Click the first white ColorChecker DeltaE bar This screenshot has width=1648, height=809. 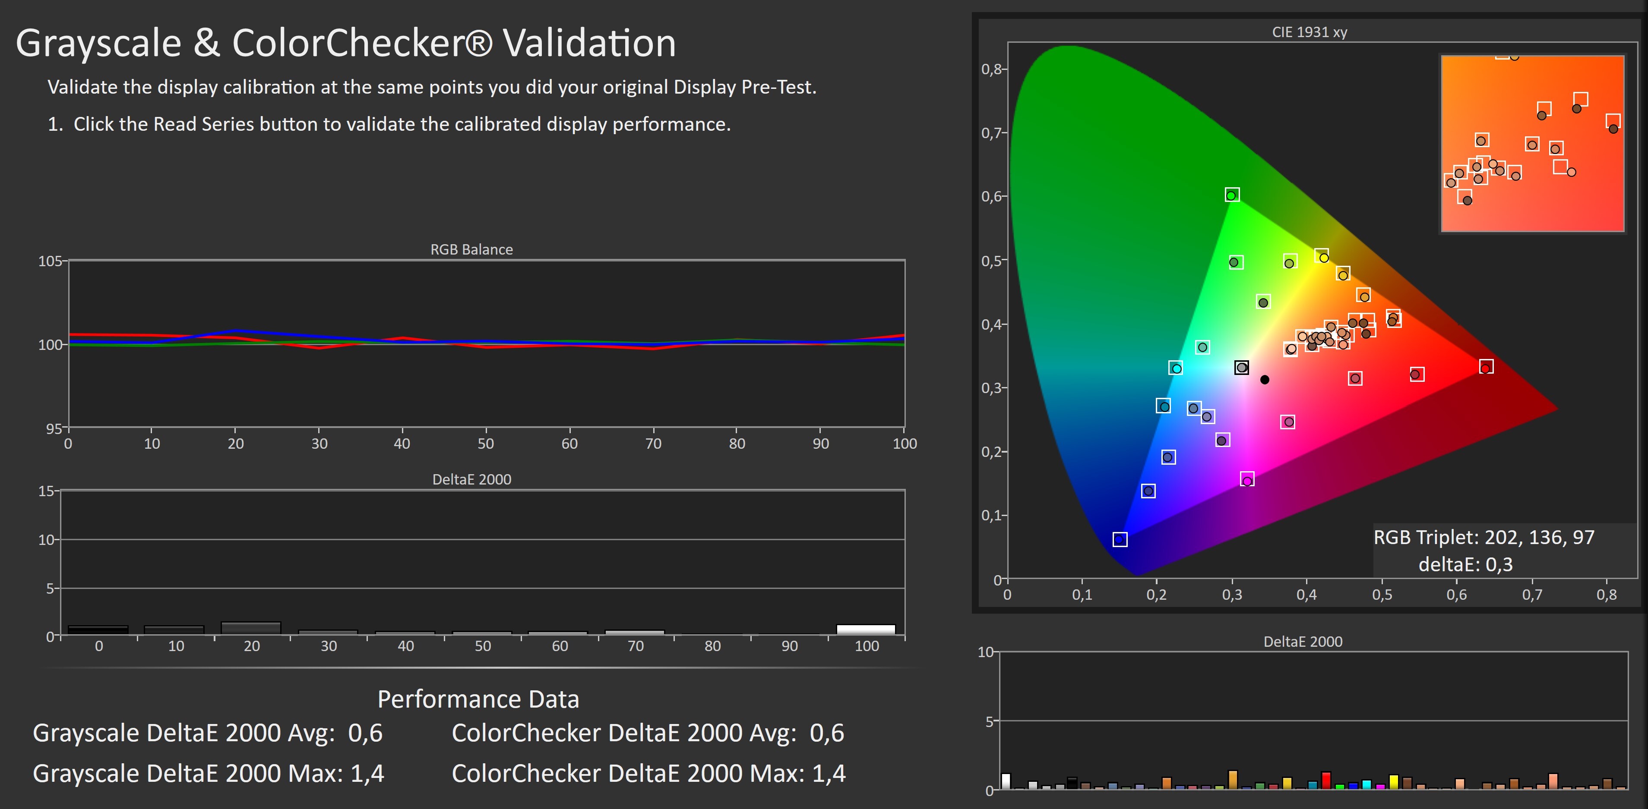[x=1006, y=781]
